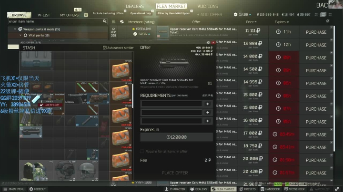Remove Exclude bartering offers filter
Screen dimensions: 343x192
(125, 11)
